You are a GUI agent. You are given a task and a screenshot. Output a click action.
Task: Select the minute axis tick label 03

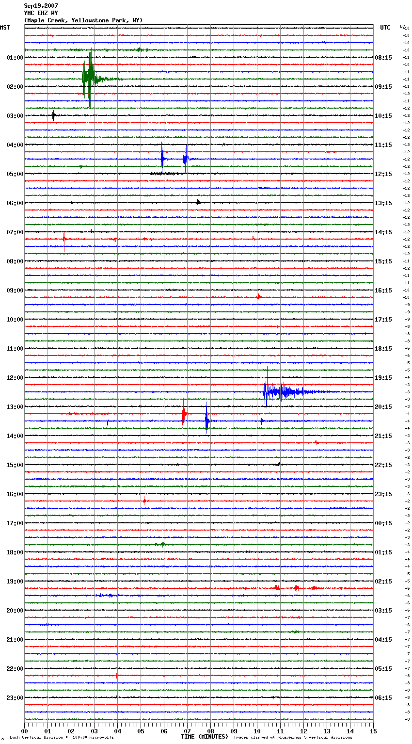tap(94, 731)
